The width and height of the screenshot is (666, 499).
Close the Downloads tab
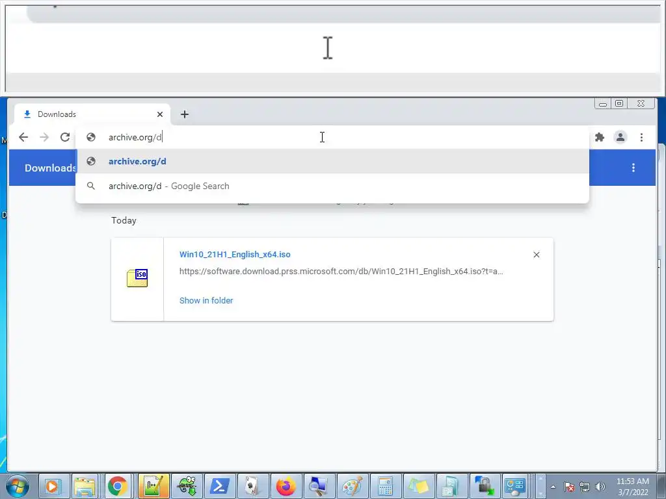click(x=160, y=114)
